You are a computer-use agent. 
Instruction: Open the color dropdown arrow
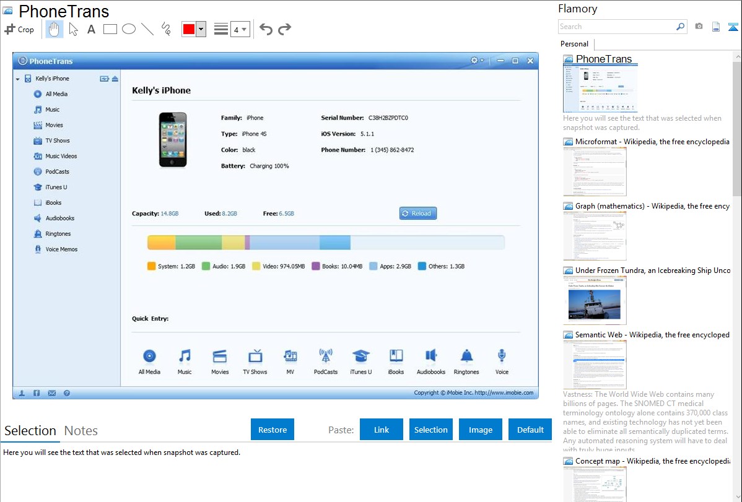pos(201,29)
